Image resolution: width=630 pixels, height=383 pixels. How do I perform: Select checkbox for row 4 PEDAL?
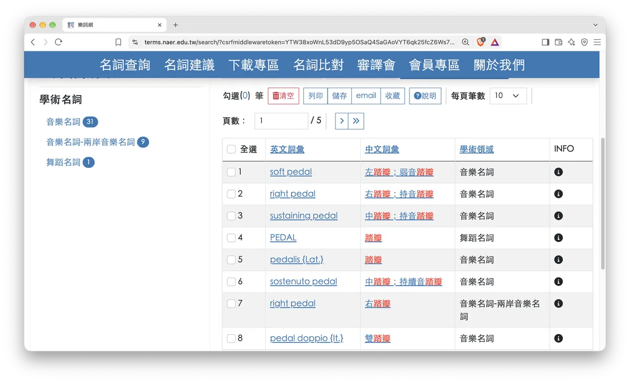[231, 238]
